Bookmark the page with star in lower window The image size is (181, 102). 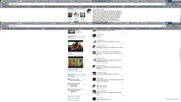(165, 26)
